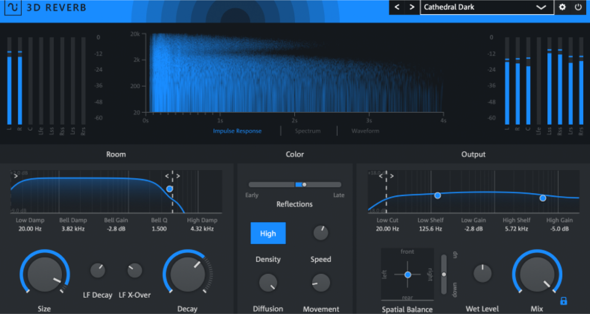The width and height of the screenshot is (590, 314).
Task: Open settings gear icon
Action: pos(562,7)
